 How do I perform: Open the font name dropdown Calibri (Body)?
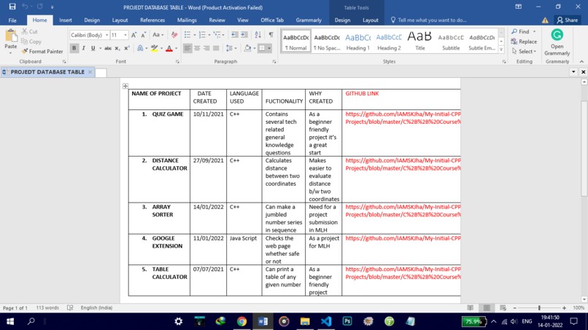(x=107, y=35)
